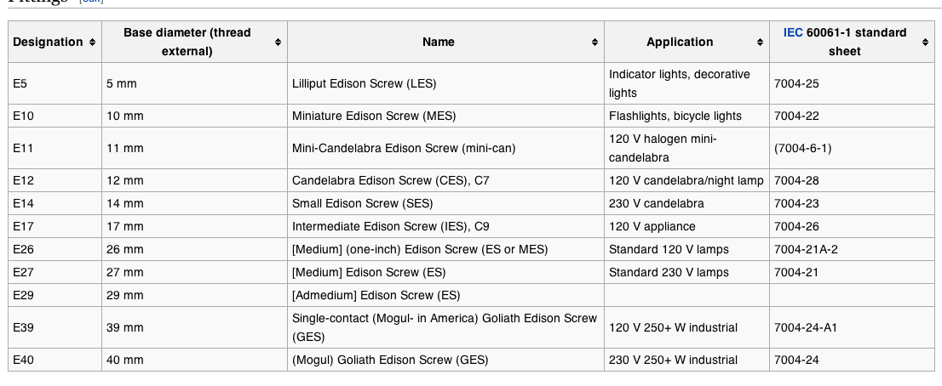Screen dimensions: 942x386
Task: Select the E5 designation cell
Action: pyautogui.click(x=20, y=83)
